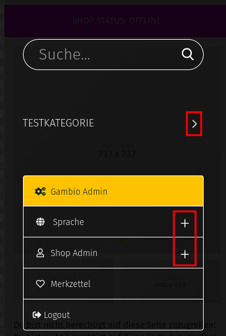Click the gears icon beside Gambio Admin
Image resolution: width=226 pixels, height=336 pixels.
(x=40, y=192)
